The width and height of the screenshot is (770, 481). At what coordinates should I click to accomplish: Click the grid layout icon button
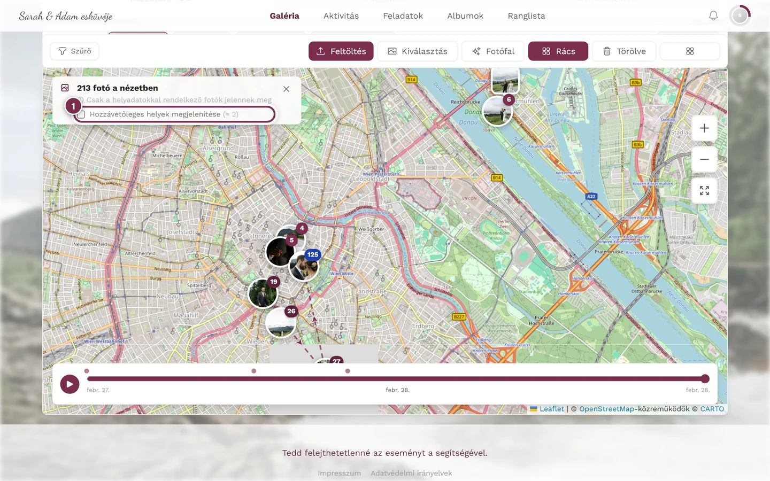pos(690,51)
